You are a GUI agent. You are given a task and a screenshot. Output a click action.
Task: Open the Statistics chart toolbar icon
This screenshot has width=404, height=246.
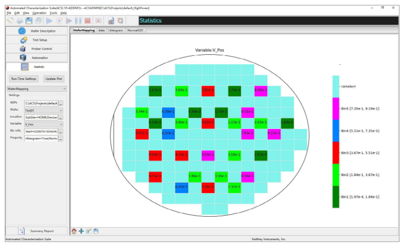coord(111,20)
